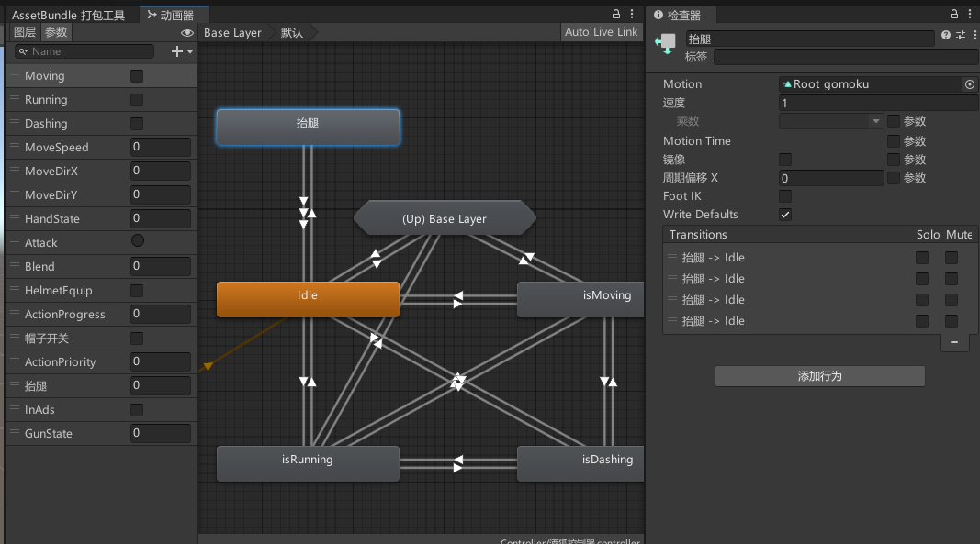980x544 pixels.
Task: Click the 添加行为 add behaviour button
Action: 819,376
